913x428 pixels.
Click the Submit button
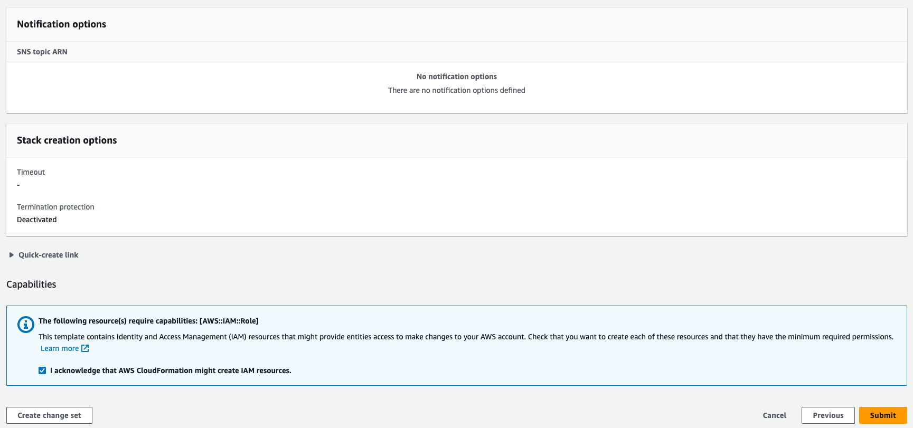coord(883,415)
